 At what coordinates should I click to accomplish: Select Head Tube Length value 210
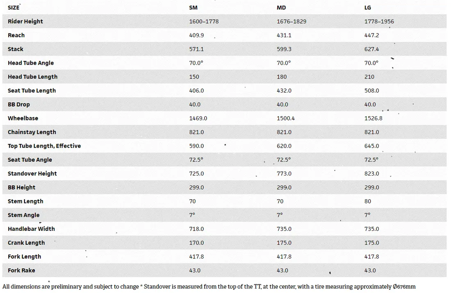coord(369,77)
